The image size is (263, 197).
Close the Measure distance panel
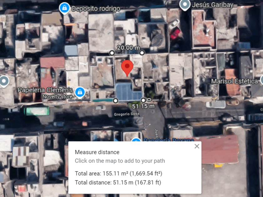(x=197, y=146)
